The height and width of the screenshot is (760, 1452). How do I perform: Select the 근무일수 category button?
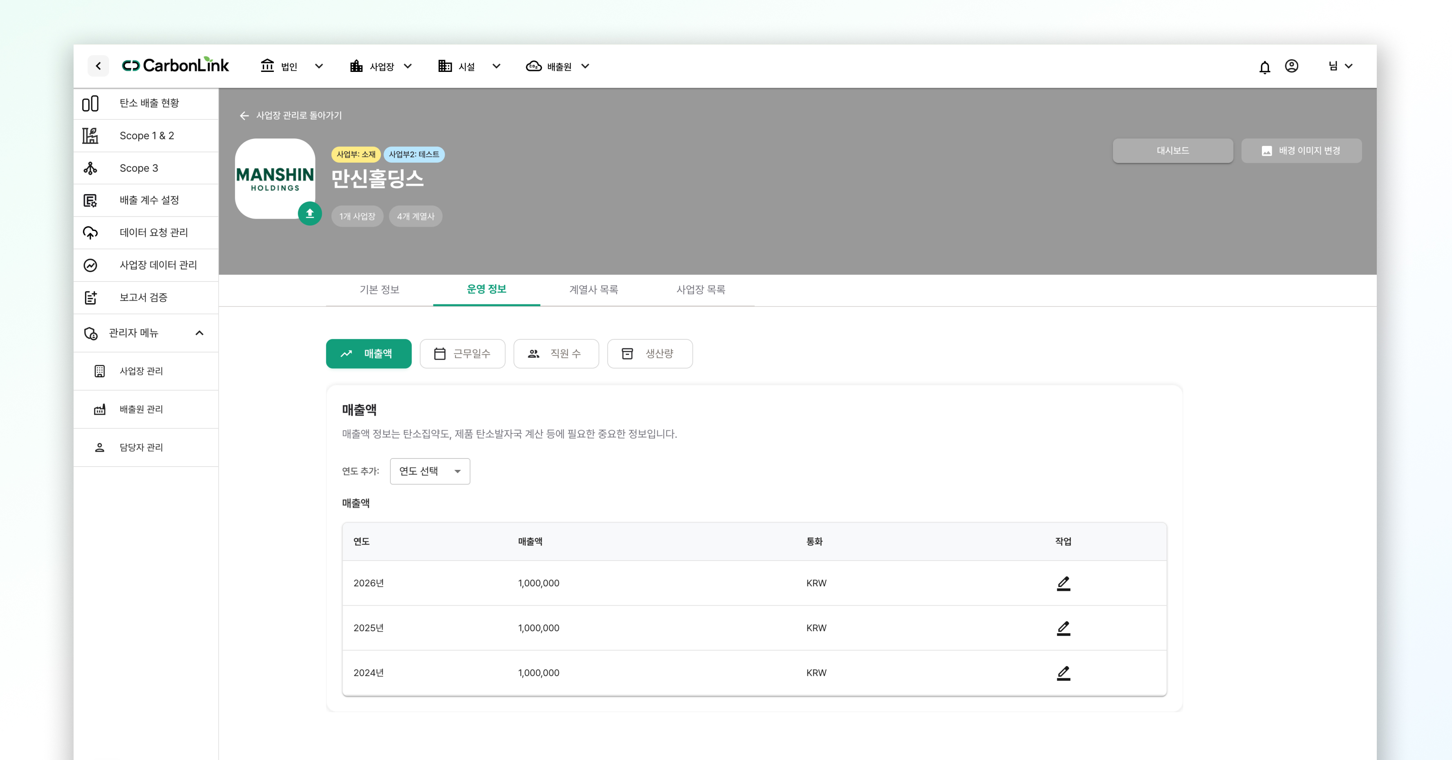click(462, 354)
